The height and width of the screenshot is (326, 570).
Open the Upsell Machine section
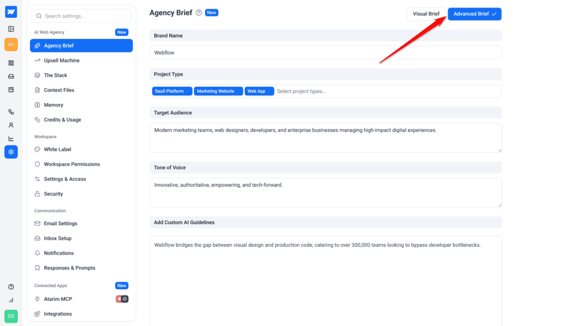(81, 60)
